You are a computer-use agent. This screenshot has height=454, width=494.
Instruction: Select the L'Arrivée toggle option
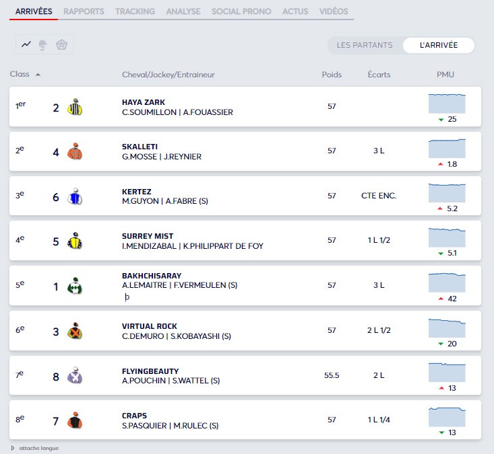438,45
